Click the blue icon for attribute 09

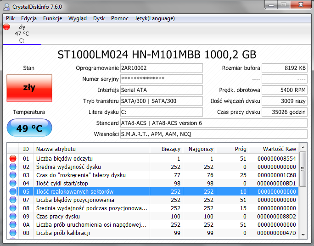[x=13, y=216]
